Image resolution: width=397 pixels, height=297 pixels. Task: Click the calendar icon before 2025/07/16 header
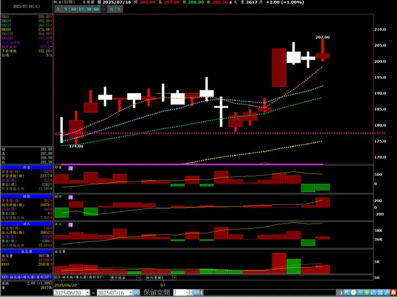pos(99,2)
